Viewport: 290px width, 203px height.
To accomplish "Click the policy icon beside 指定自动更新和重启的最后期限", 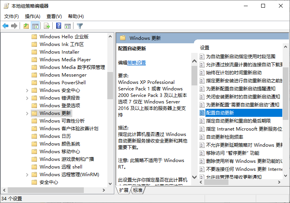I will click(202, 121).
